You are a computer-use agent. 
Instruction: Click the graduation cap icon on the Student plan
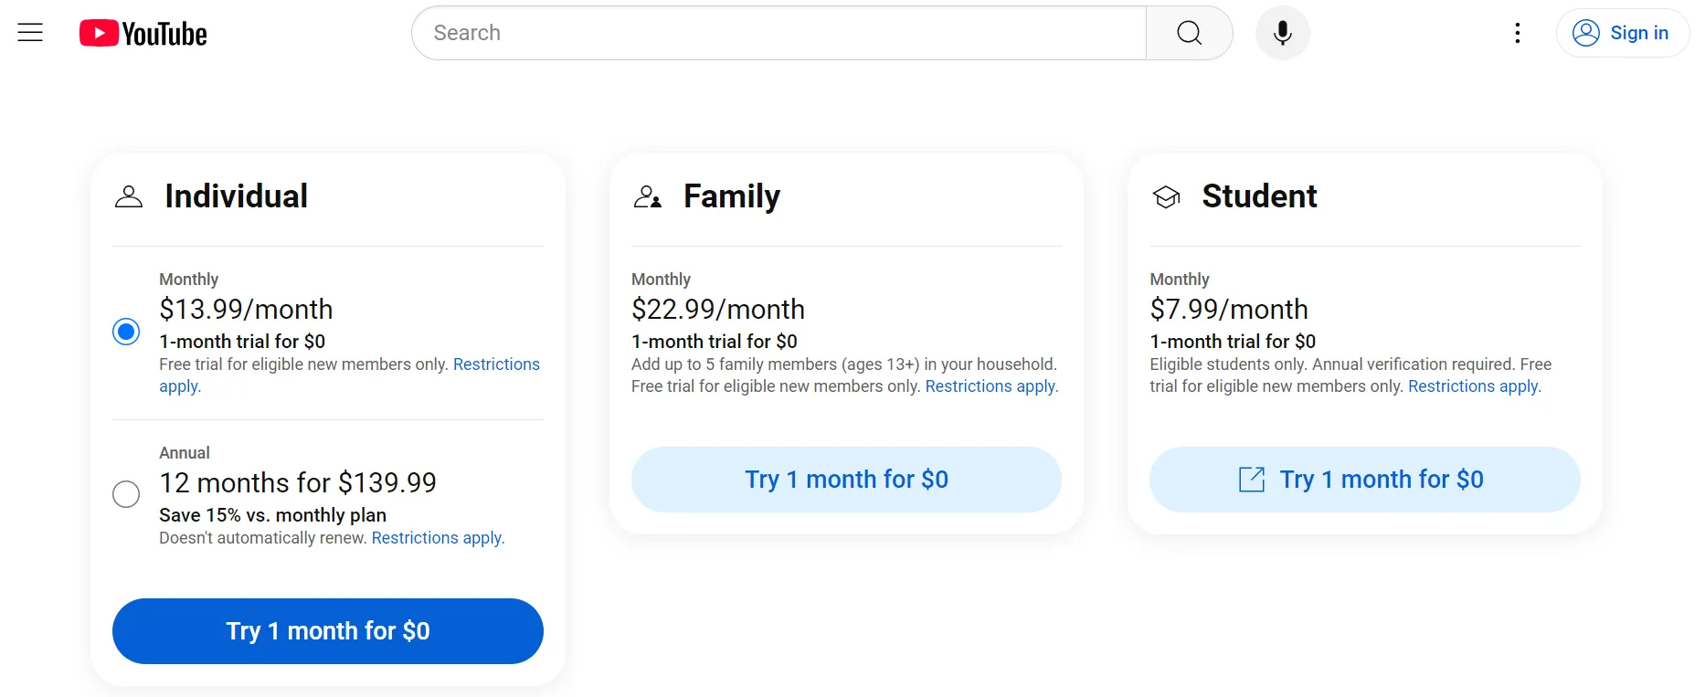pyautogui.click(x=1167, y=195)
